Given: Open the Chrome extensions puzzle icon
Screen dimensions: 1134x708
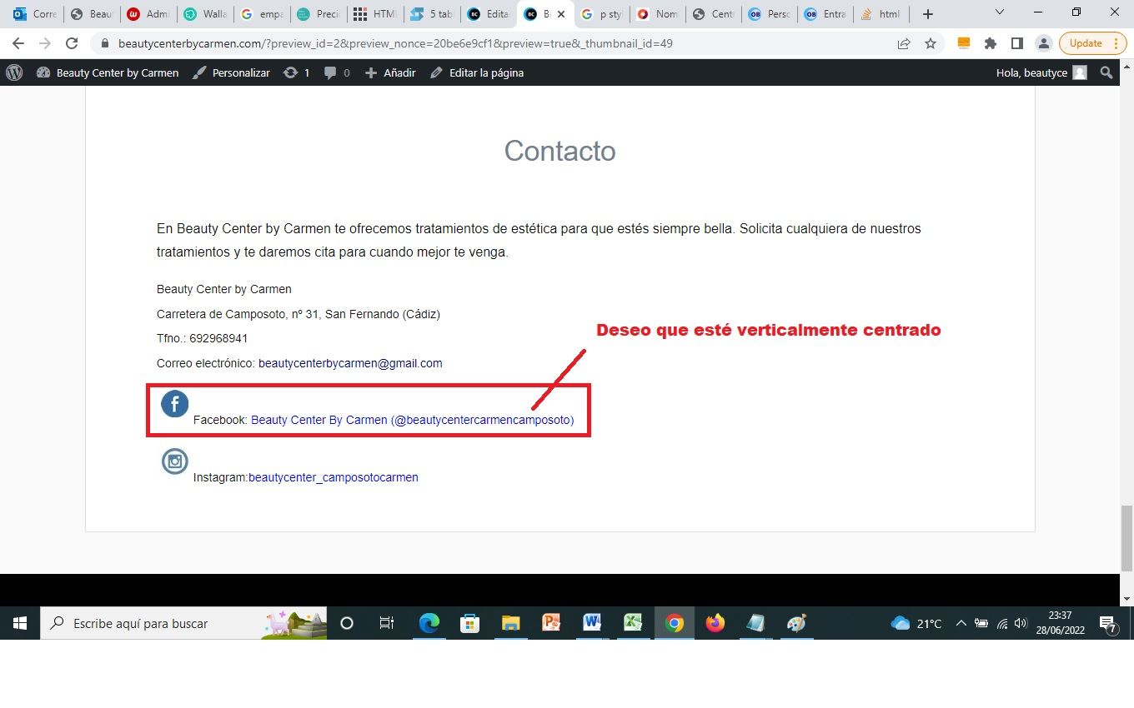Looking at the screenshot, I should pos(991,43).
